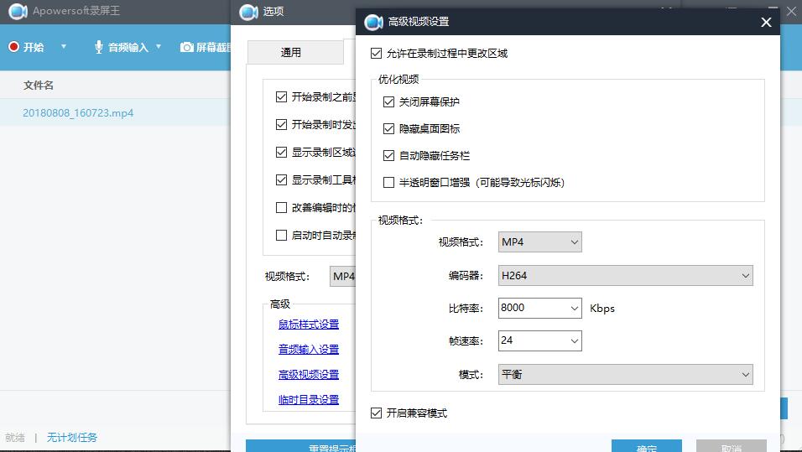Expand the 音频输入 dropdown arrow
Screen dimensions: 802x452
159,46
